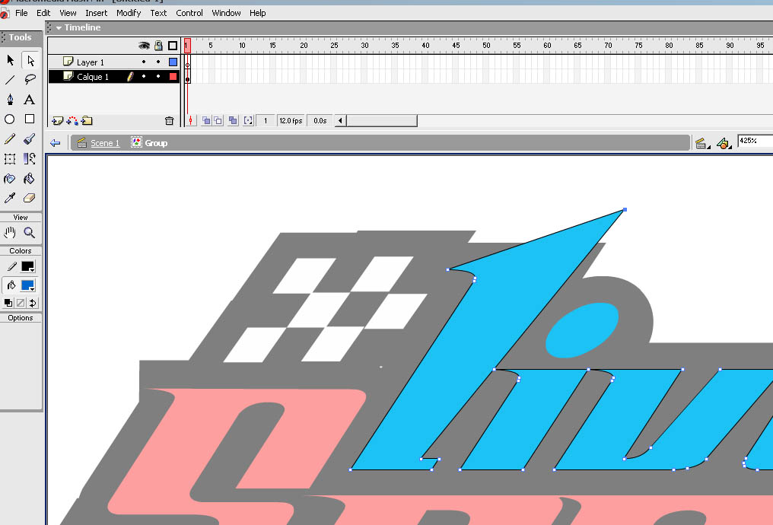Open the File menu

[x=21, y=13]
